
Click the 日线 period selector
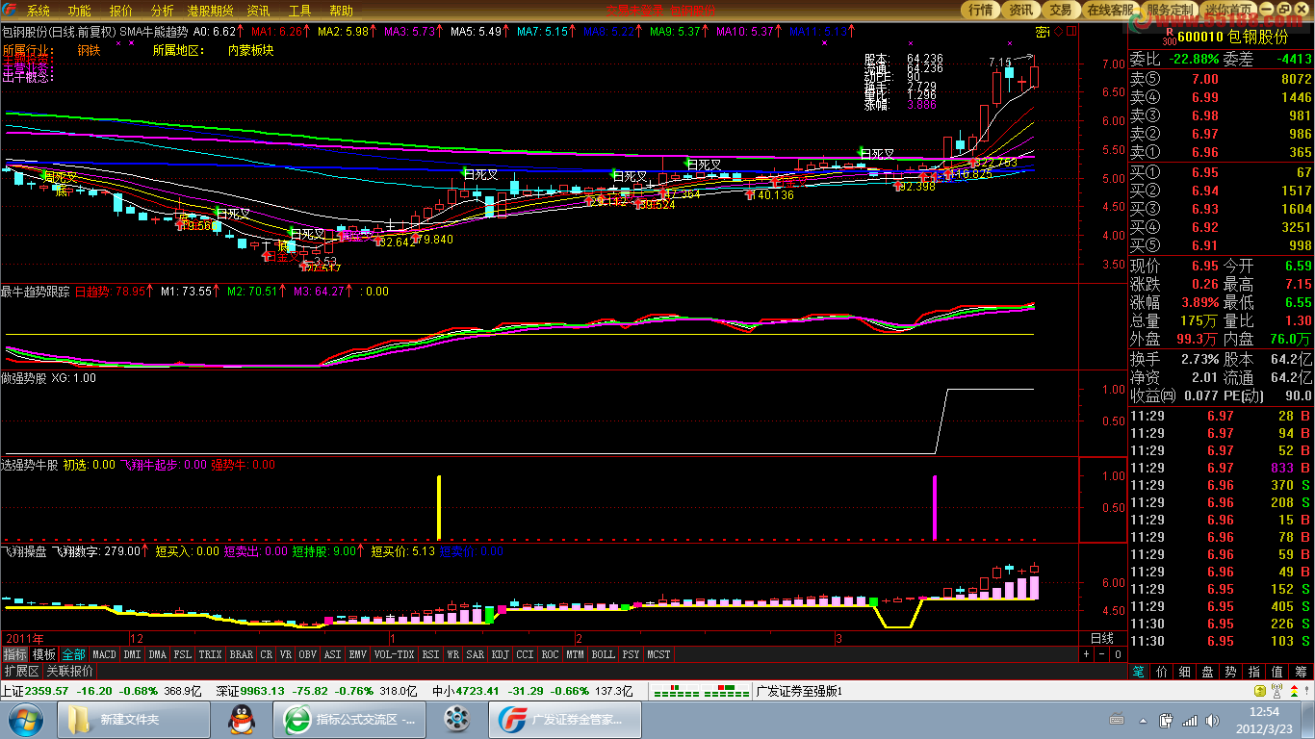point(1101,638)
